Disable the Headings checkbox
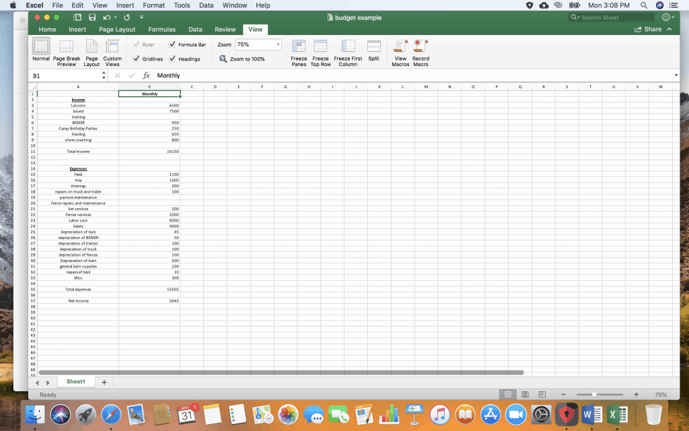Screen dimensions: 689x431 172,59
